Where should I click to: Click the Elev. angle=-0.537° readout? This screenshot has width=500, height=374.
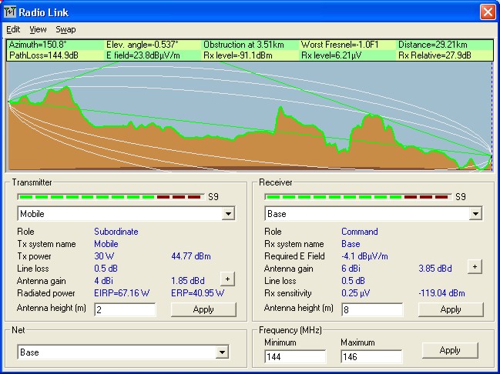click(143, 45)
